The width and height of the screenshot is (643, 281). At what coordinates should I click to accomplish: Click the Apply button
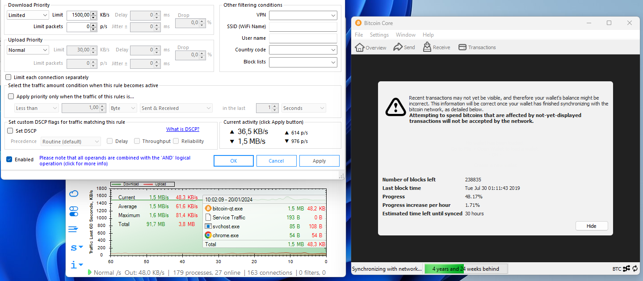319,161
